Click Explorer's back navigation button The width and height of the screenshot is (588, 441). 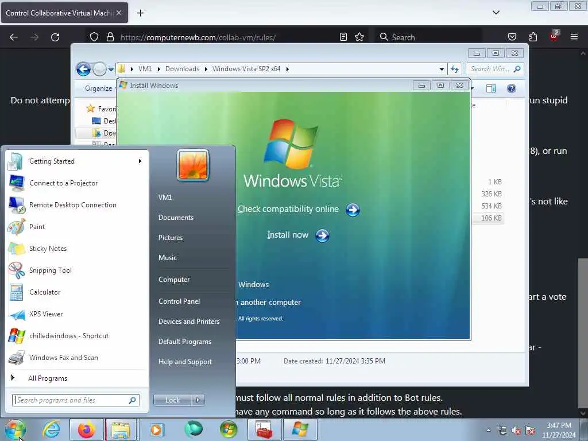point(83,69)
